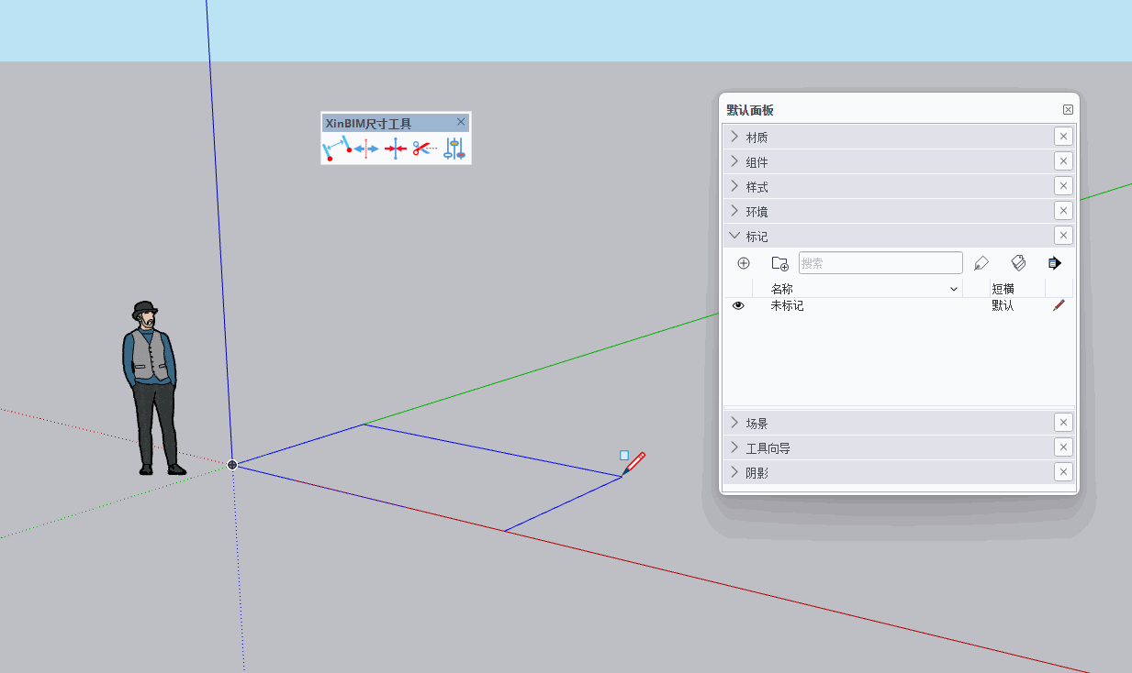Open the XinBIM sliders settings icon

click(454, 148)
